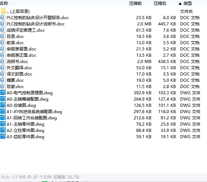The height and width of the screenshot is (182, 207).
Task: Click the DOC icon beside 成绩评定表理工.doc
Action: point(3,30)
